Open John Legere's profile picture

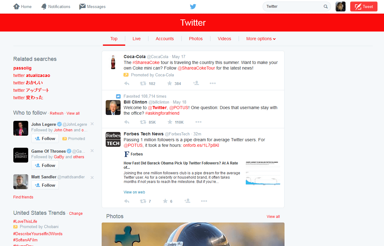21,128
